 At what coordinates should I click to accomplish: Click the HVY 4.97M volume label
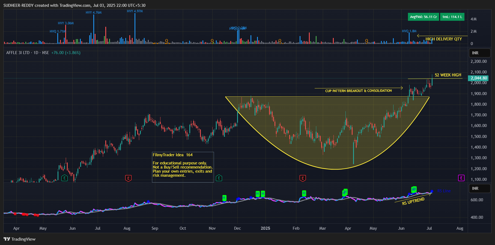(x=135, y=11)
